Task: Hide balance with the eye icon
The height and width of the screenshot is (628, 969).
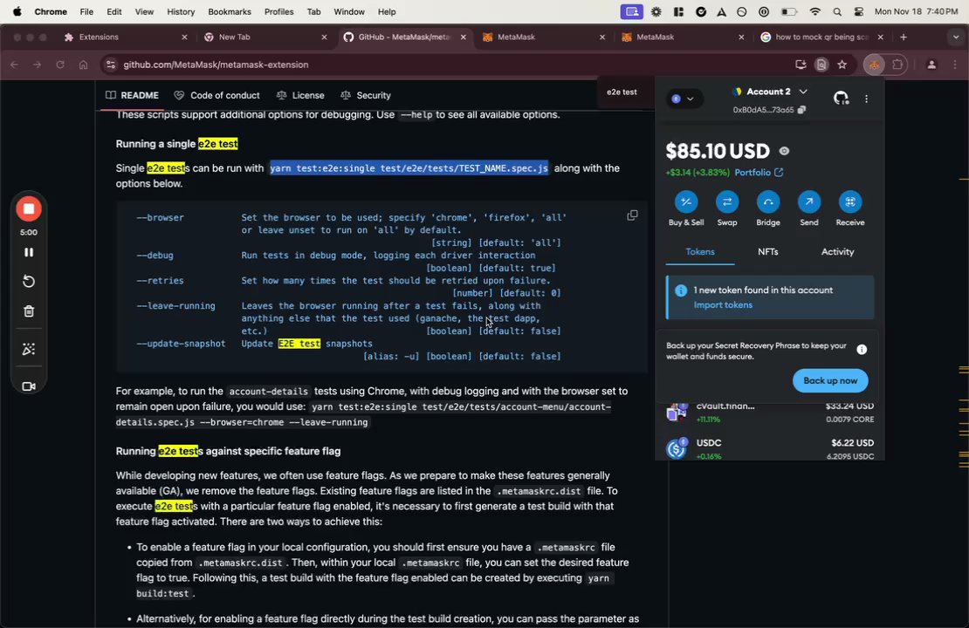Action: coord(784,151)
